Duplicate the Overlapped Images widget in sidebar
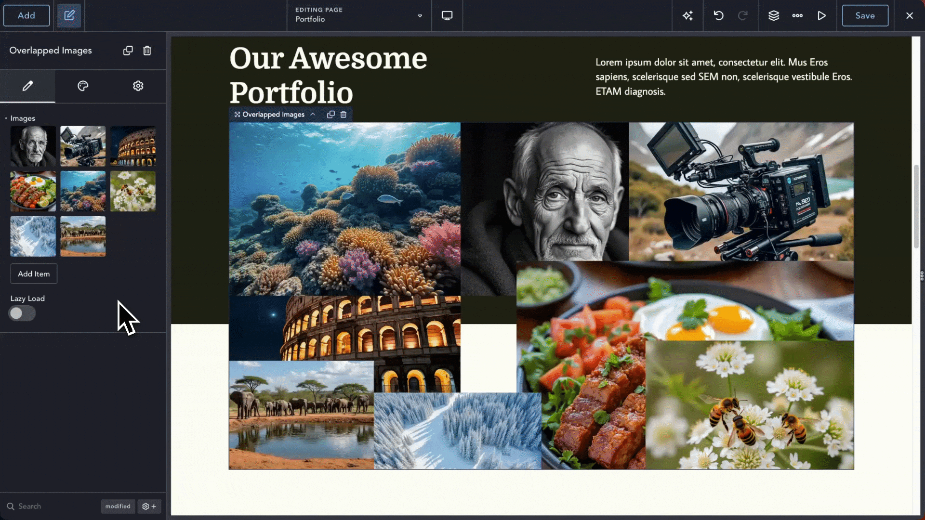 (128, 51)
